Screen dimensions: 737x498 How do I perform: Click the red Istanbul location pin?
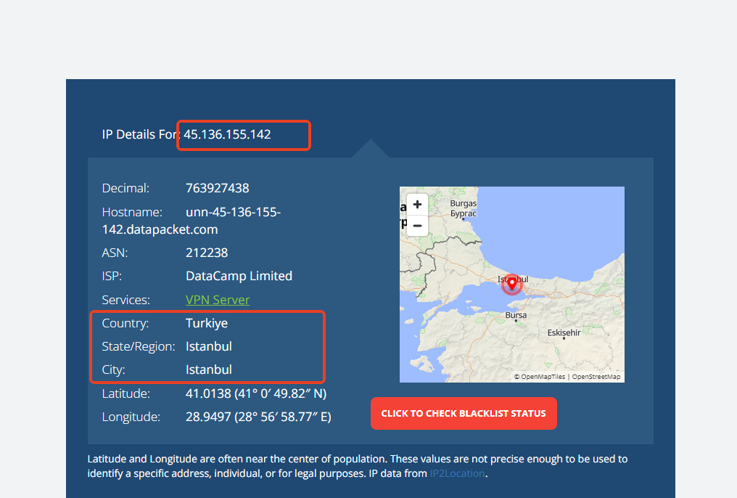(512, 284)
